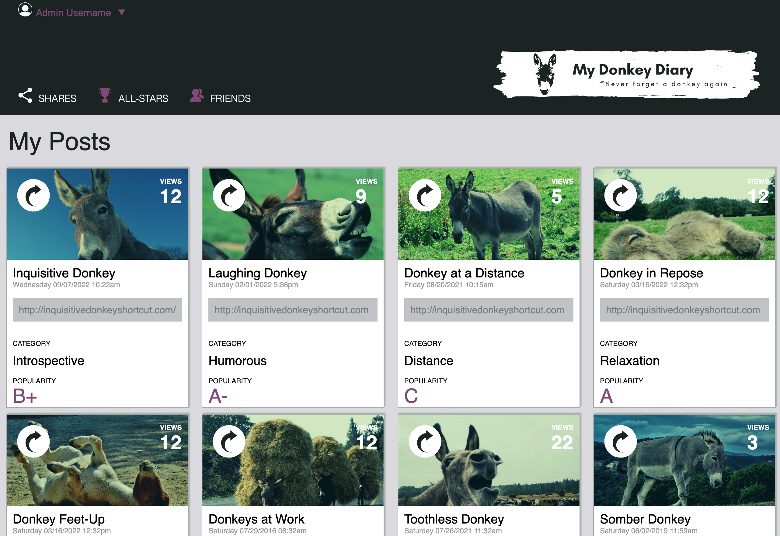The width and height of the screenshot is (780, 536).
Task: Share the Somber Donkey post
Action: [620, 441]
